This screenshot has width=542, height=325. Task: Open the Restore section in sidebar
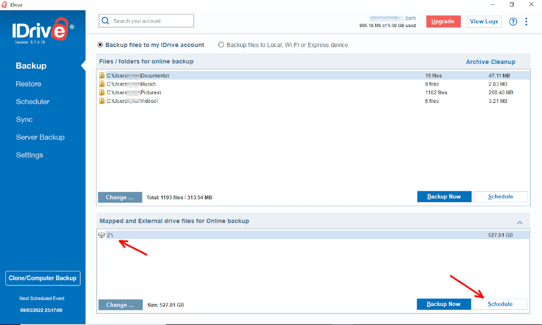[28, 84]
